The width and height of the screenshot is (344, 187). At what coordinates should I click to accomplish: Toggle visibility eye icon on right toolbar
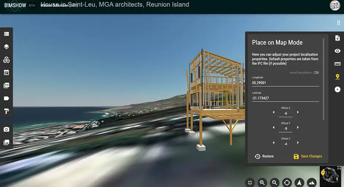tap(337, 51)
